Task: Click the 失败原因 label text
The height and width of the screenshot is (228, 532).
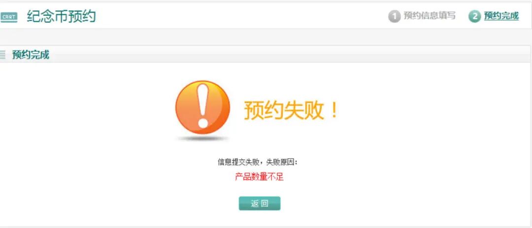Action: click(280, 162)
